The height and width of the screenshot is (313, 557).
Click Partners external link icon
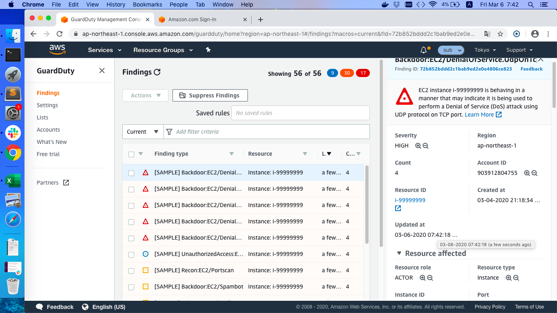[66, 183]
